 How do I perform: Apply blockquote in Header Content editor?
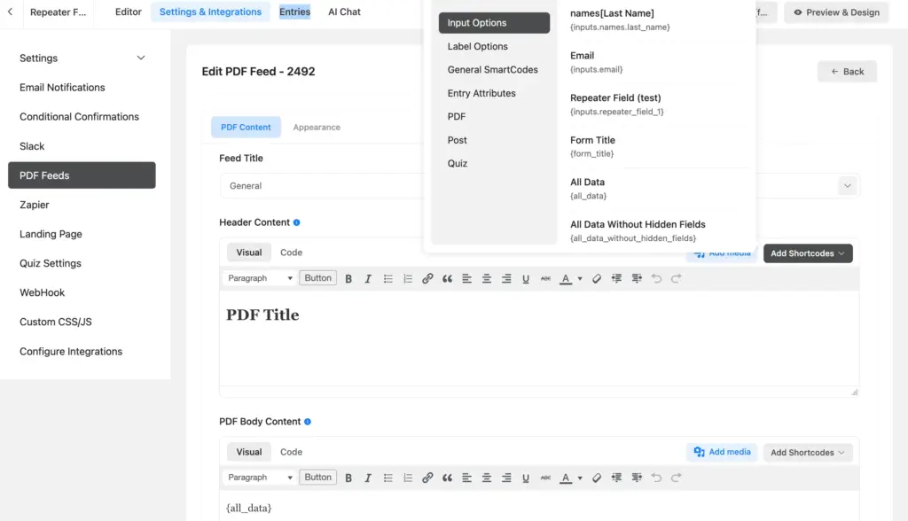point(447,278)
